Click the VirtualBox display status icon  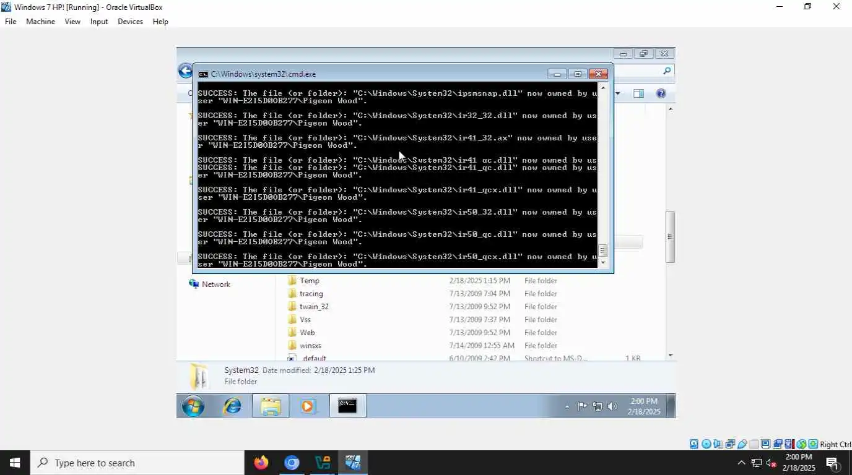[x=765, y=444]
